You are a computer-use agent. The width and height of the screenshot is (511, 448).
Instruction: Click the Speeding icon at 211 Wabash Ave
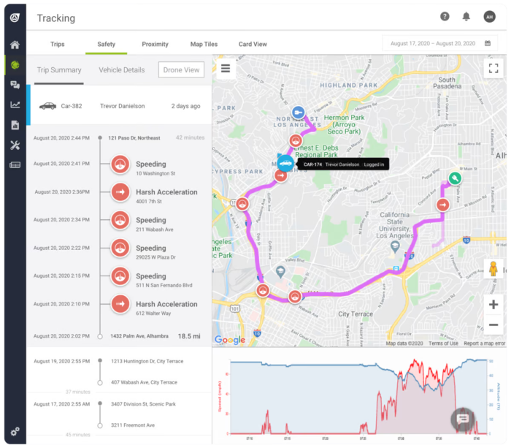[x=120, y=220]
